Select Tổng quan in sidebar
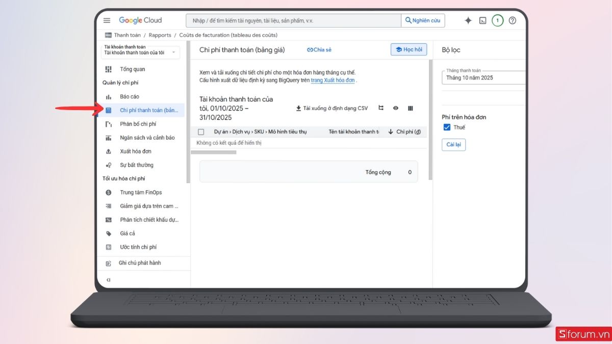Image resolution: width=612 pixels, height=344 pixels. [133, 69]
